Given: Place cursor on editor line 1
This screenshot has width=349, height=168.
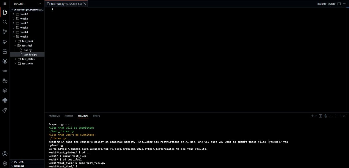Looking at the screenshot, I should [201, 10].
